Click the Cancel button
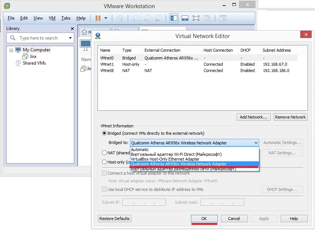 click(x=234, y=219)
